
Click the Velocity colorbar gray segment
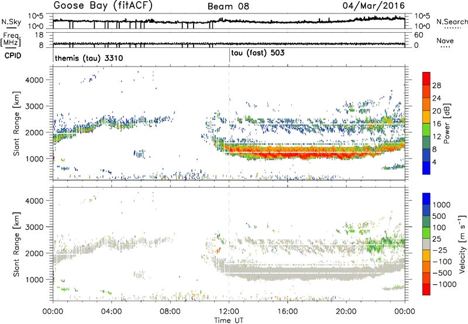426,244
